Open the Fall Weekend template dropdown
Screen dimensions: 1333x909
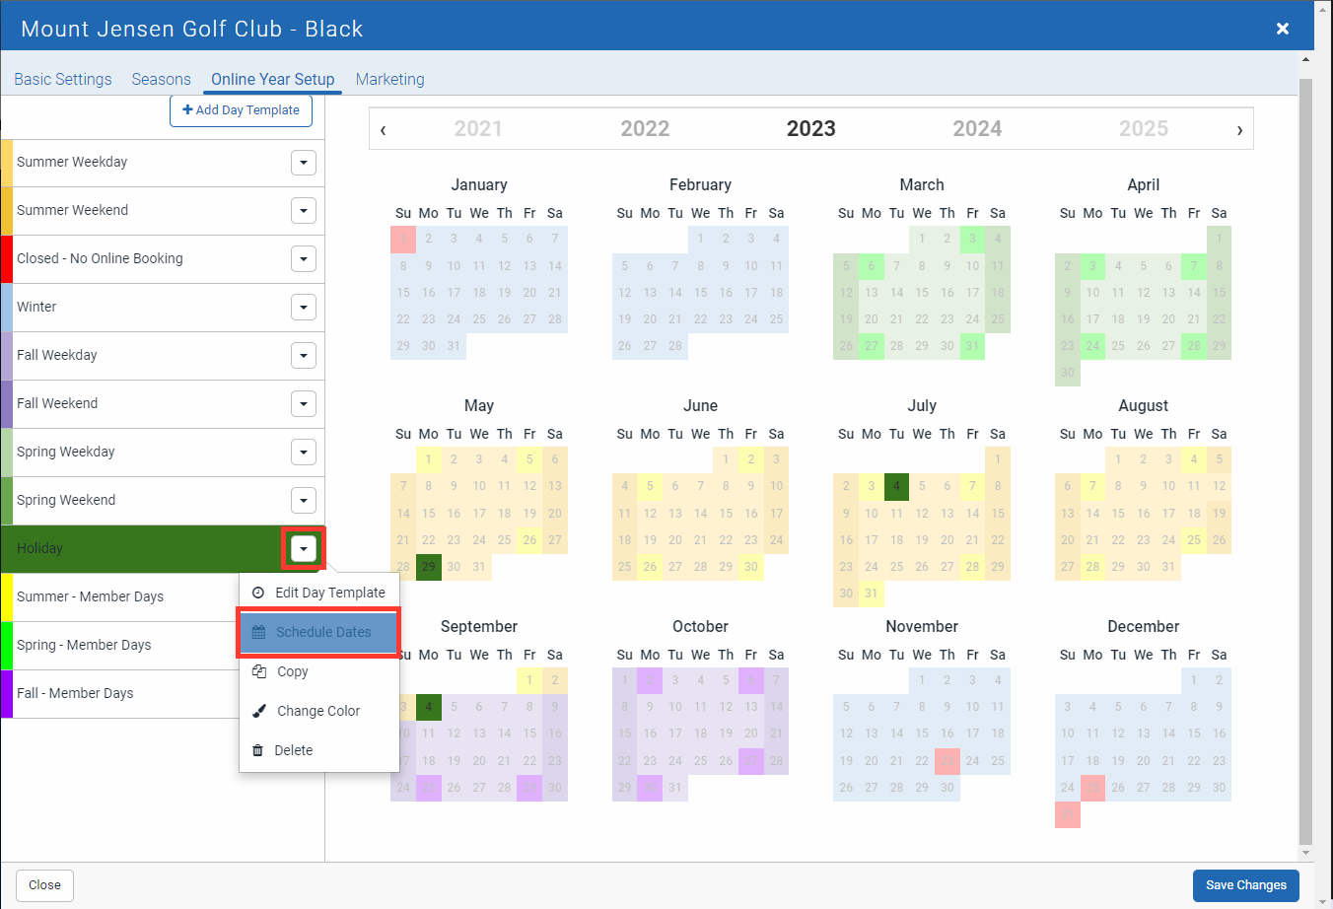point(304,404)
